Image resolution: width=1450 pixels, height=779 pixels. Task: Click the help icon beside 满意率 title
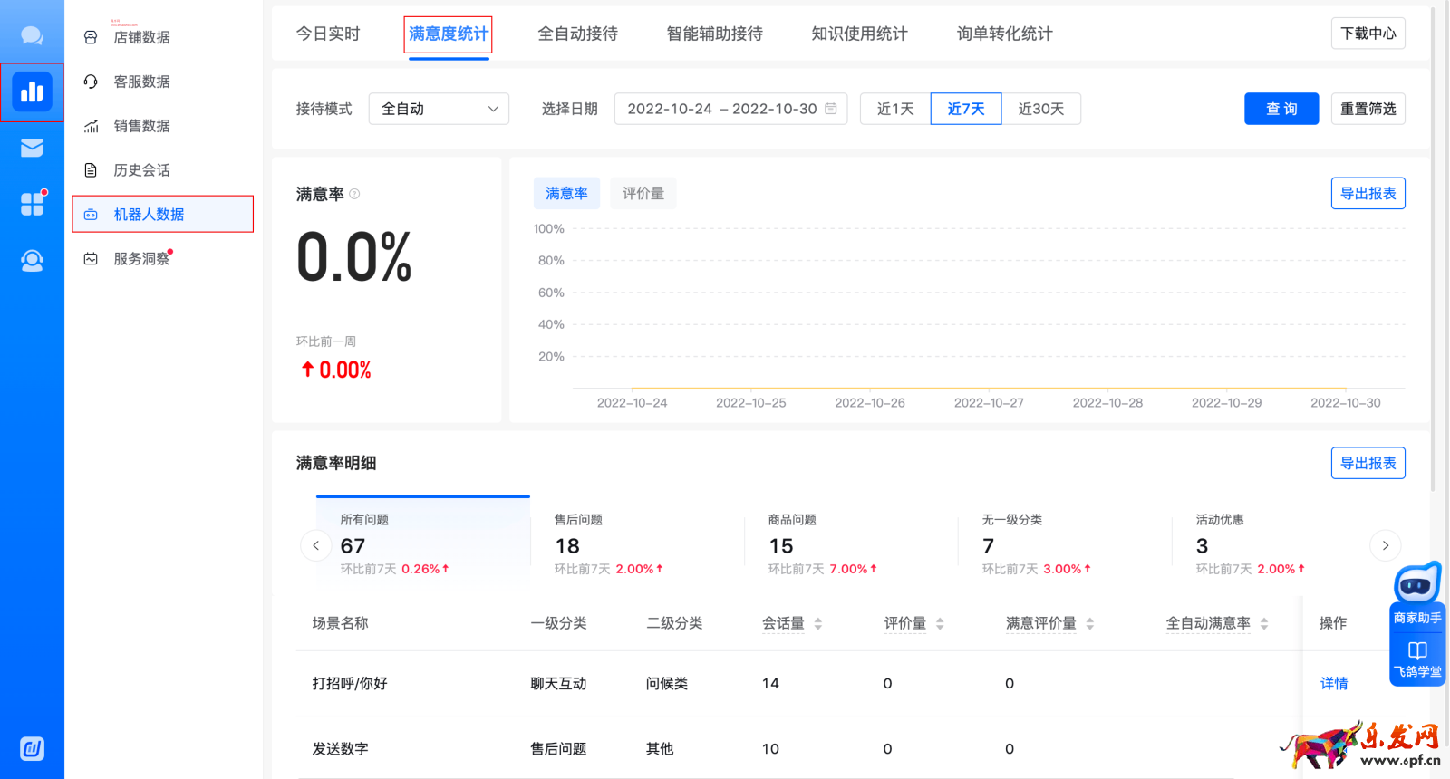[x=354, y=194]
